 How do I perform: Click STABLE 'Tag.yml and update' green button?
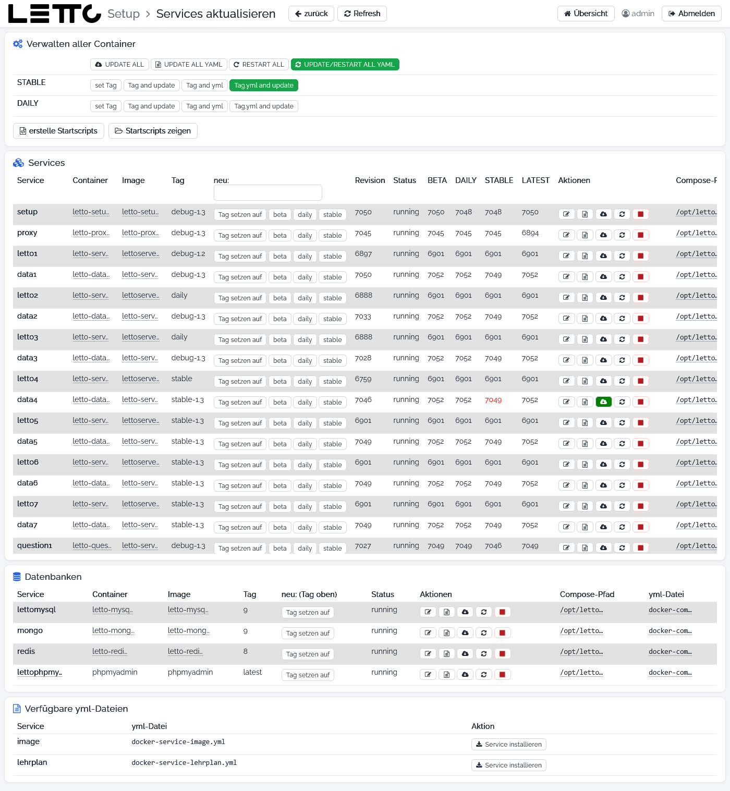264,85
